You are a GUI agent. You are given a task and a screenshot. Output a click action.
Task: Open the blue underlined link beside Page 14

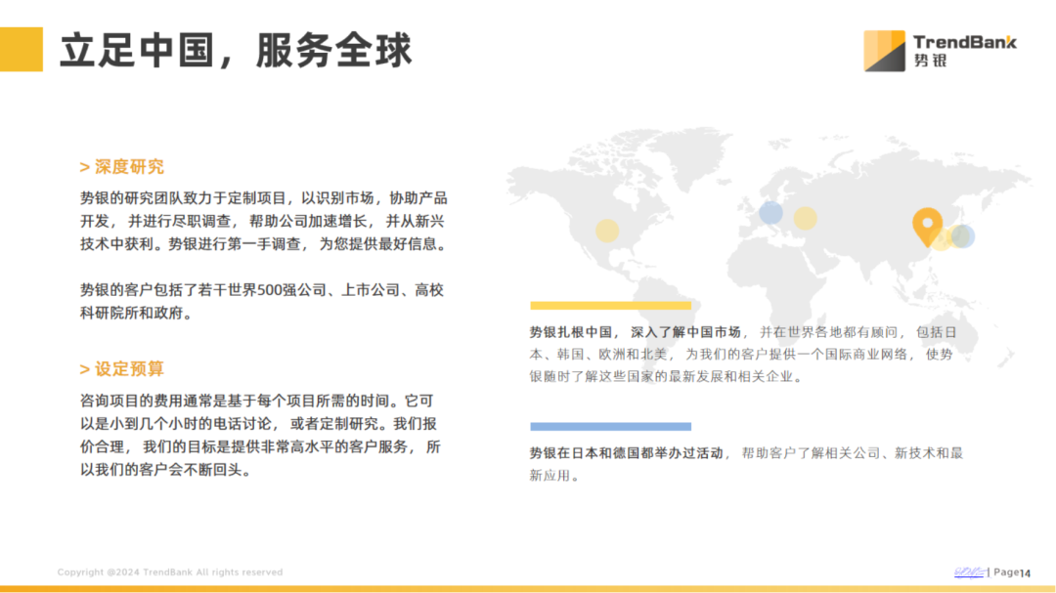point(969,572)
